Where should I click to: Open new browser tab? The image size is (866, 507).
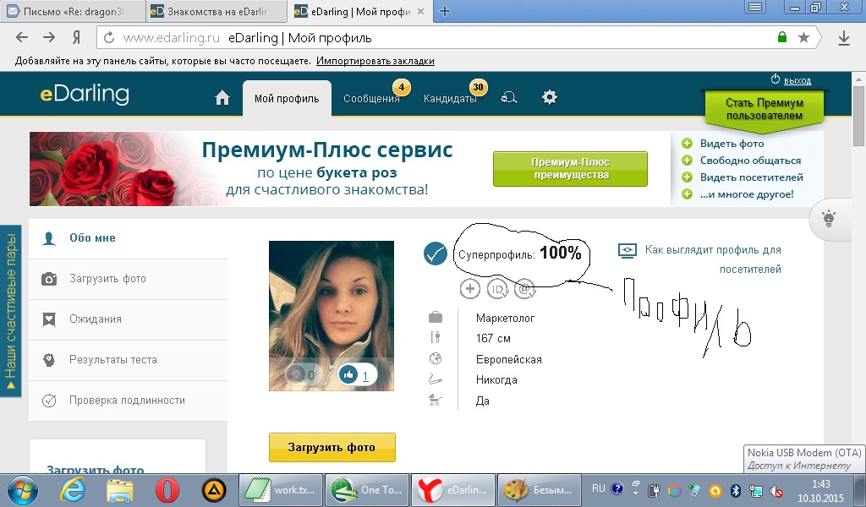pyautogui.click(x=445, y=11)
